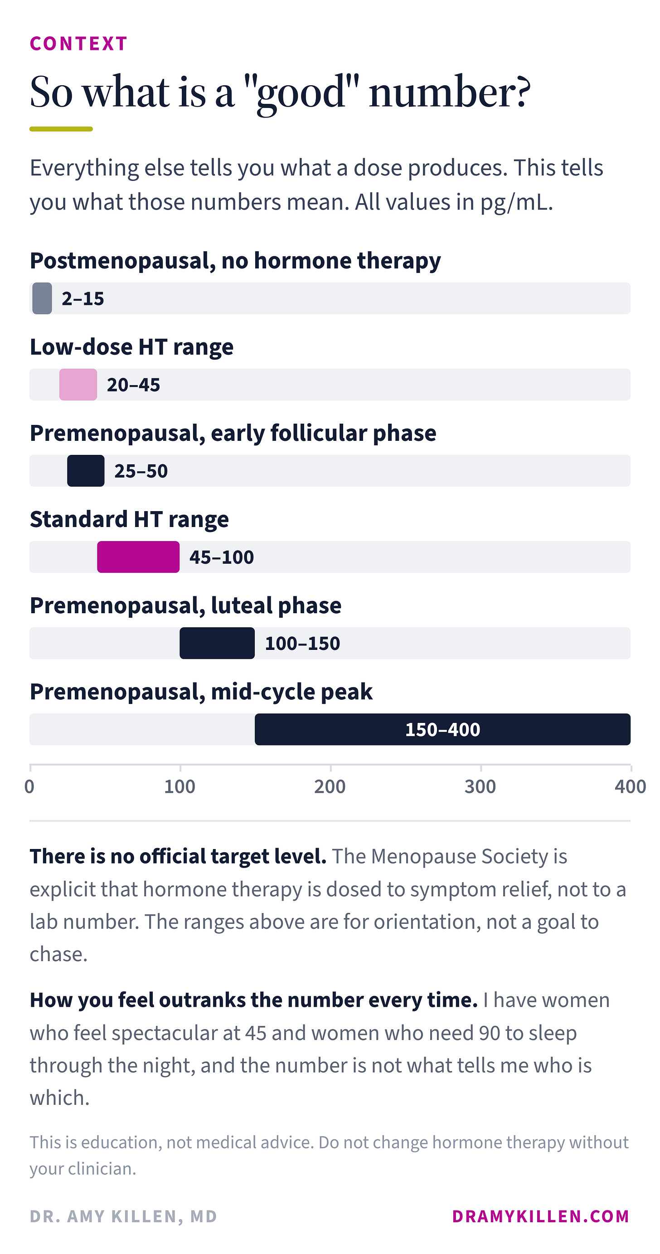Click the navy 25–50 early follicular bar

tap(86, 471)
